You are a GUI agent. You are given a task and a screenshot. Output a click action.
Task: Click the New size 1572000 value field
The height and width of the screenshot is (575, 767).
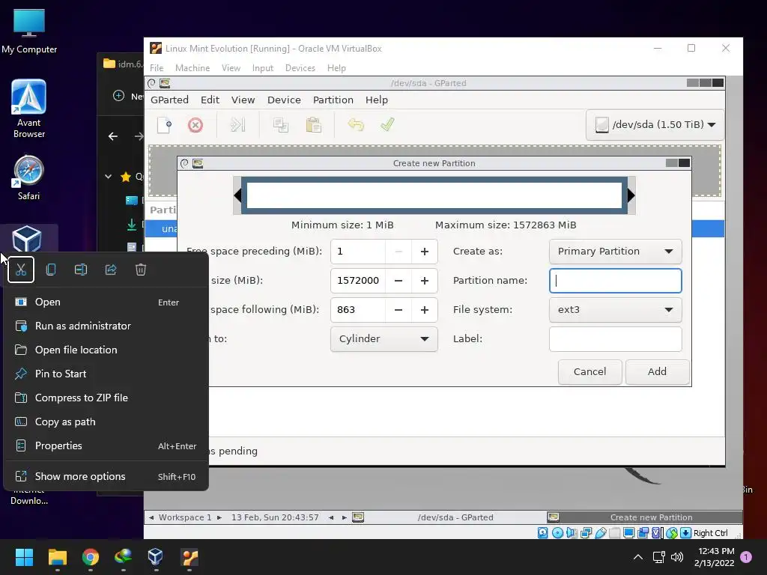tap(358, 281)
